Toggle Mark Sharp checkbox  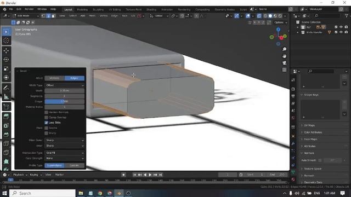46,133
